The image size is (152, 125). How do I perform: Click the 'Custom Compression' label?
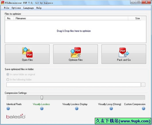(135, 104)
